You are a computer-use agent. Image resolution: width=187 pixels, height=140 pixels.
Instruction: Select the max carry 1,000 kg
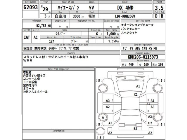[113, 34]
